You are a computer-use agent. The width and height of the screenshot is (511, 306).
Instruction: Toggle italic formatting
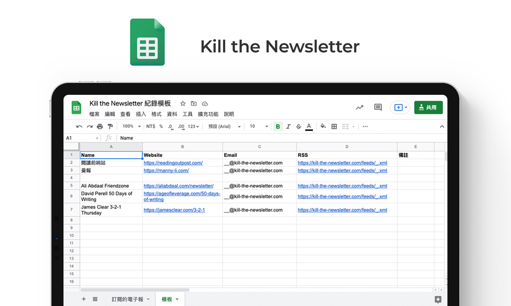click(288, 126)
